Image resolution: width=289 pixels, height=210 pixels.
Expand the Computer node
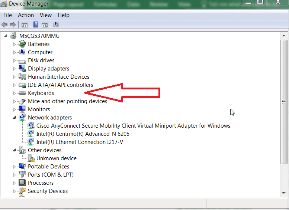tap(15, 52)
